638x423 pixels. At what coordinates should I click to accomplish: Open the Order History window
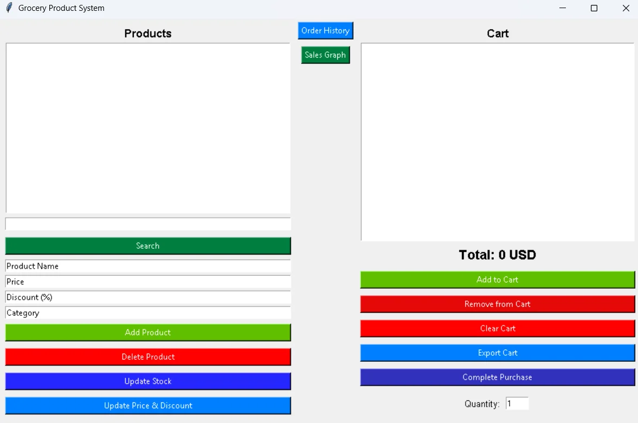[x=325, y=31]
